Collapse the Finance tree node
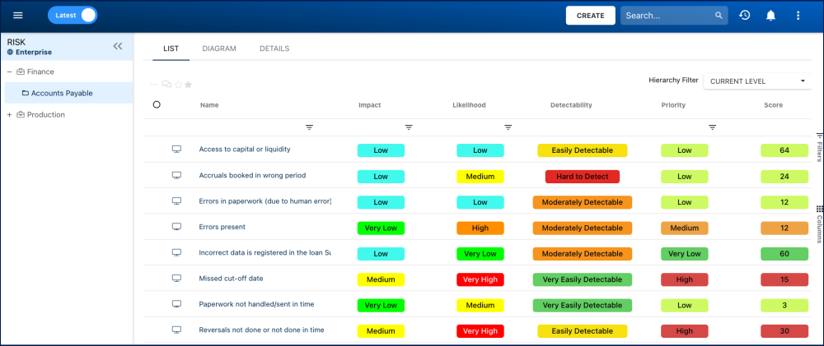Screen dimensions: 824x346 click(9, 72)
